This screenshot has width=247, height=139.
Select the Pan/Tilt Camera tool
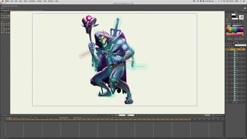click(9, 29)
